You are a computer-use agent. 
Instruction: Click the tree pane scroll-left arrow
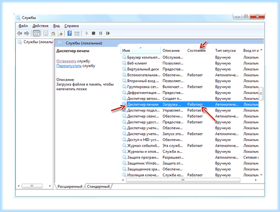click(x=19, y=186)
